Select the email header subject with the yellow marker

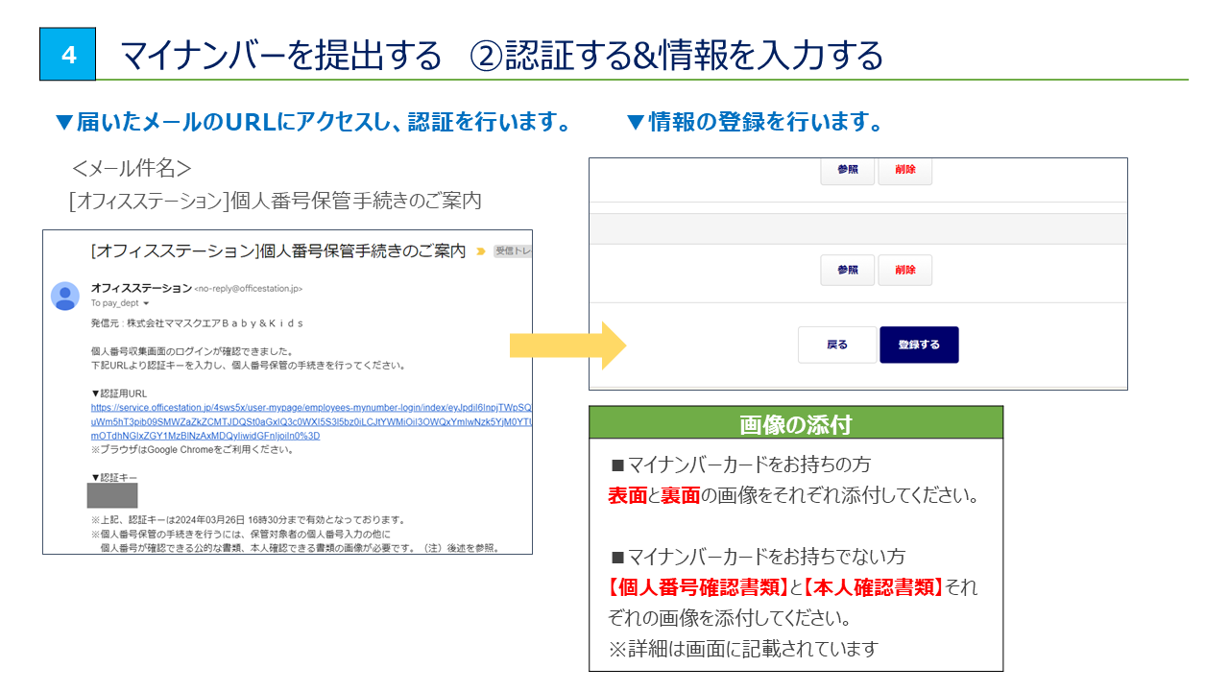click(x=278, y=251)
